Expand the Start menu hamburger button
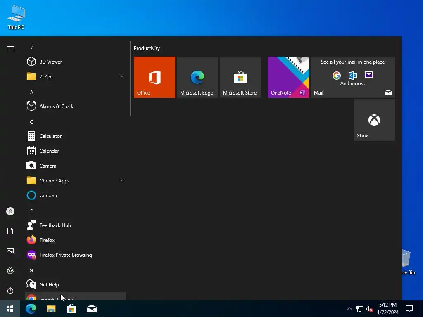 point(10,48)
